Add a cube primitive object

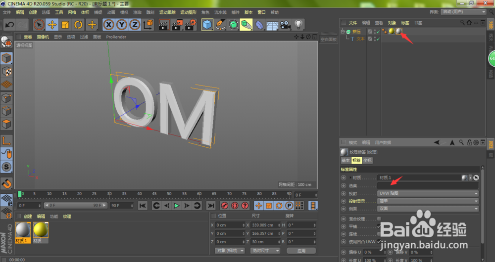pyautogui.click(x=207, y=25)
